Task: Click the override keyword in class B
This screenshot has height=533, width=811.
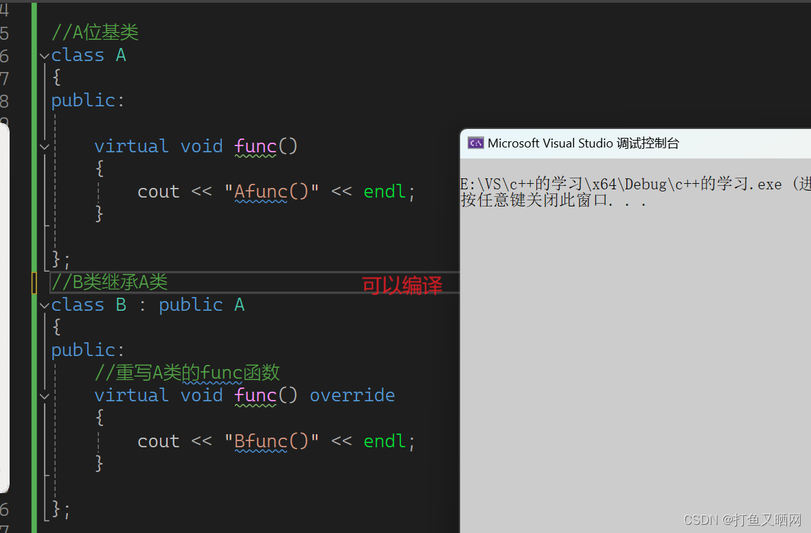Action: click(352, 395)
